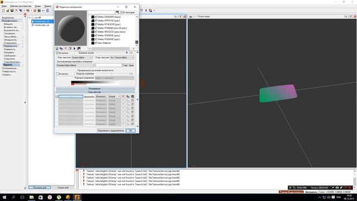Toggle the unselected windscreen_ok checkbox in the tree

click(33, 25)
